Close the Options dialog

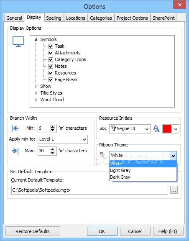tap(179, 5)
